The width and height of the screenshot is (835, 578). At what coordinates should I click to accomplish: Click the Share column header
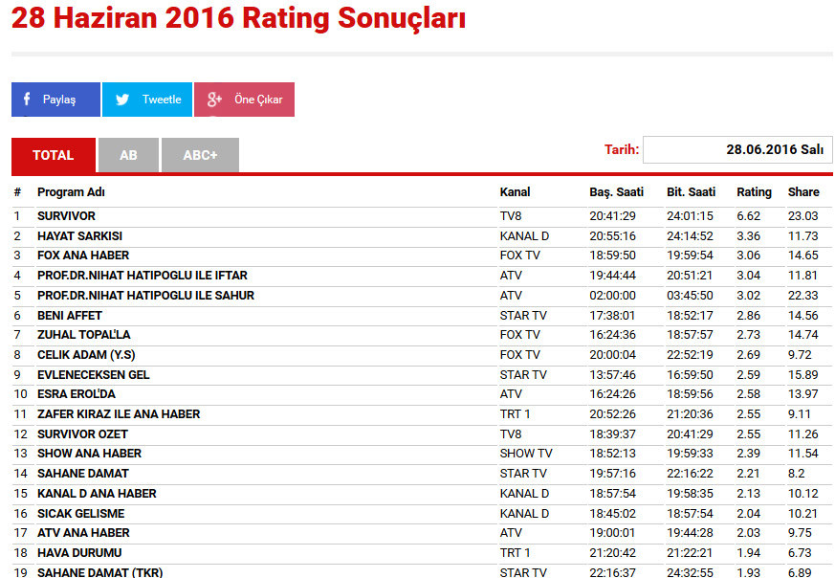[803, 192]
